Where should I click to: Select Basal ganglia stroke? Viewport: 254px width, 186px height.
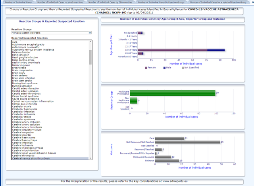[23, 60]
